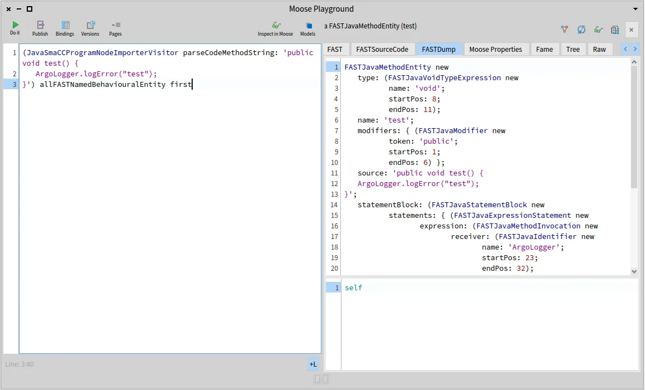Image resolution: width=645 pixels, height=390 pixels.
Task: Click the graph nodes icon in inspector toolbar
Action: (x=564, y=30)
